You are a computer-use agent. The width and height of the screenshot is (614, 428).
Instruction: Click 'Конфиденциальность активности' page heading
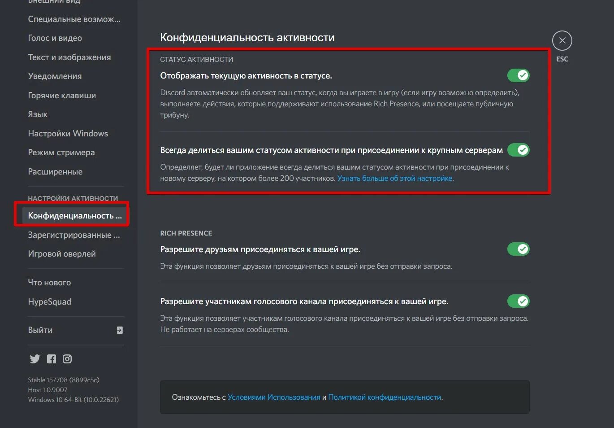(247, 38)
